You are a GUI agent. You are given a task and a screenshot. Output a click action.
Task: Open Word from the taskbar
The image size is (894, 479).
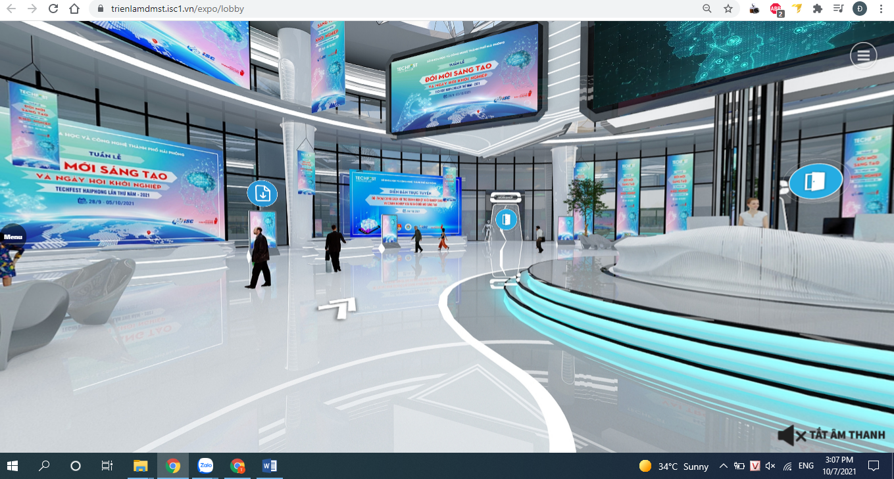click(x=269, y=466)
